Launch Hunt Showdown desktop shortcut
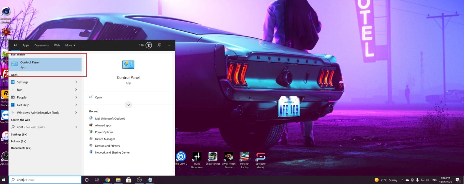Image resolution: width=464 pixels, height=184 pixels. (x=197, y=160)
